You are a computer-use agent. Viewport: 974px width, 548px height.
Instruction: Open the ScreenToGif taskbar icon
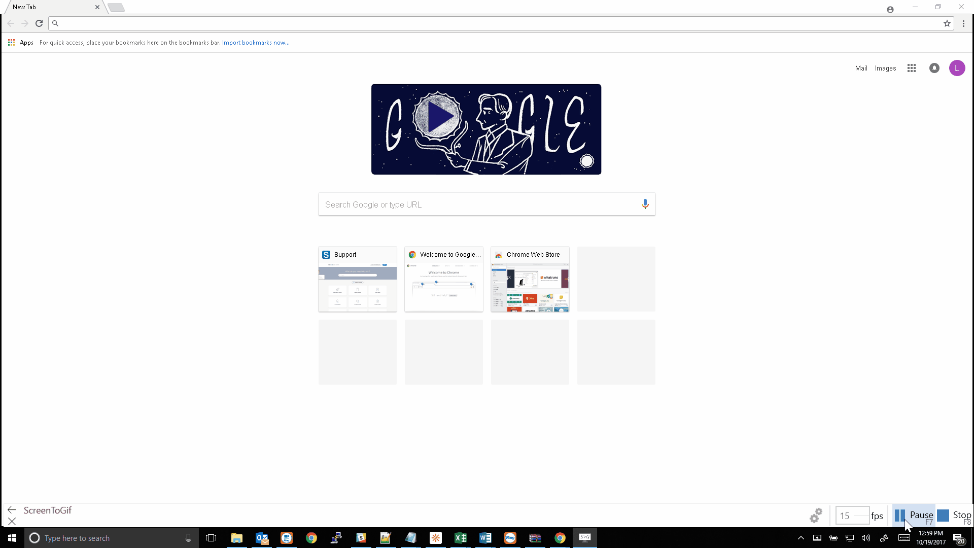tap(585, 538)
